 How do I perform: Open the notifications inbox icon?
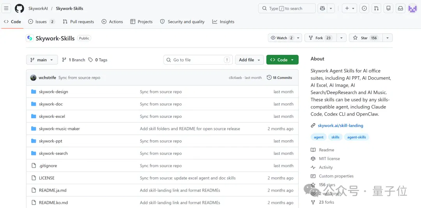click(x=400, y=8)
